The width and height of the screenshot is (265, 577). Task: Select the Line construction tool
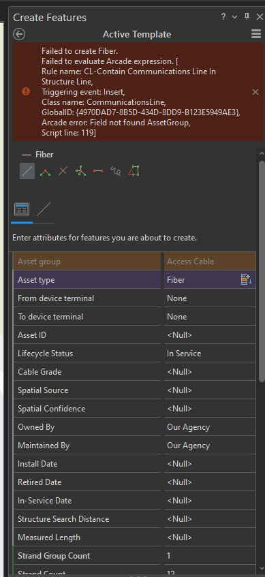pyautogui.click(x=27, y=171)
